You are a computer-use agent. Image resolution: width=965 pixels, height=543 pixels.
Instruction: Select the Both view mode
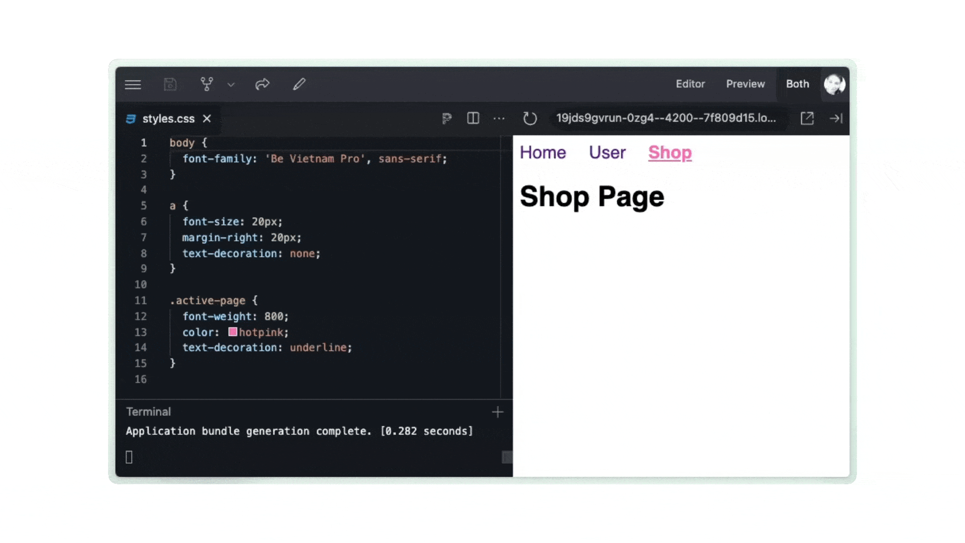pos(798,84)
